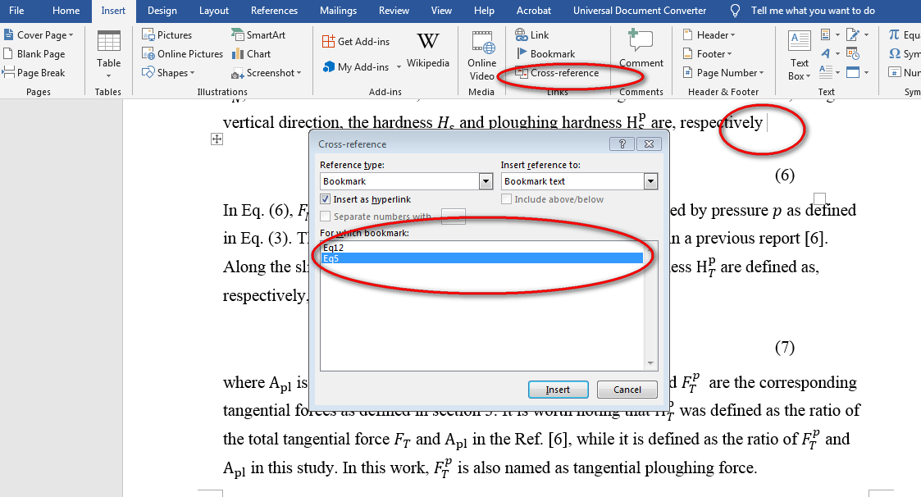Open the Footer options
The image size is (921, 497).
pos(707,54)
